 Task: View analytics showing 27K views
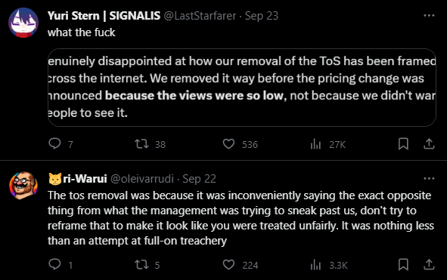[315, 144]
